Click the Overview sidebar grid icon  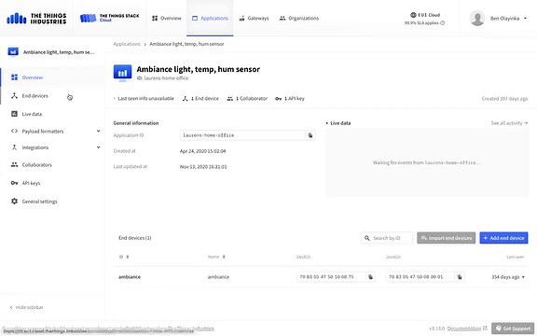click(14, 77)
